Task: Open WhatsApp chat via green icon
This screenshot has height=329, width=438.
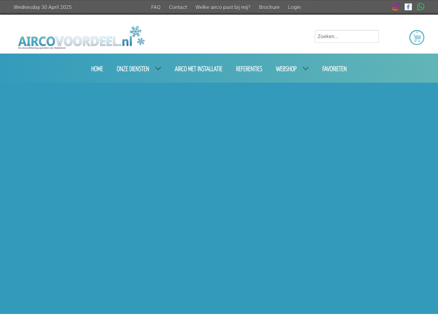Action: click(420, 7)
